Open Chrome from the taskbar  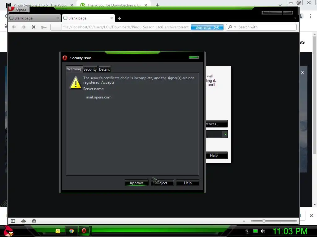(72, 231)
